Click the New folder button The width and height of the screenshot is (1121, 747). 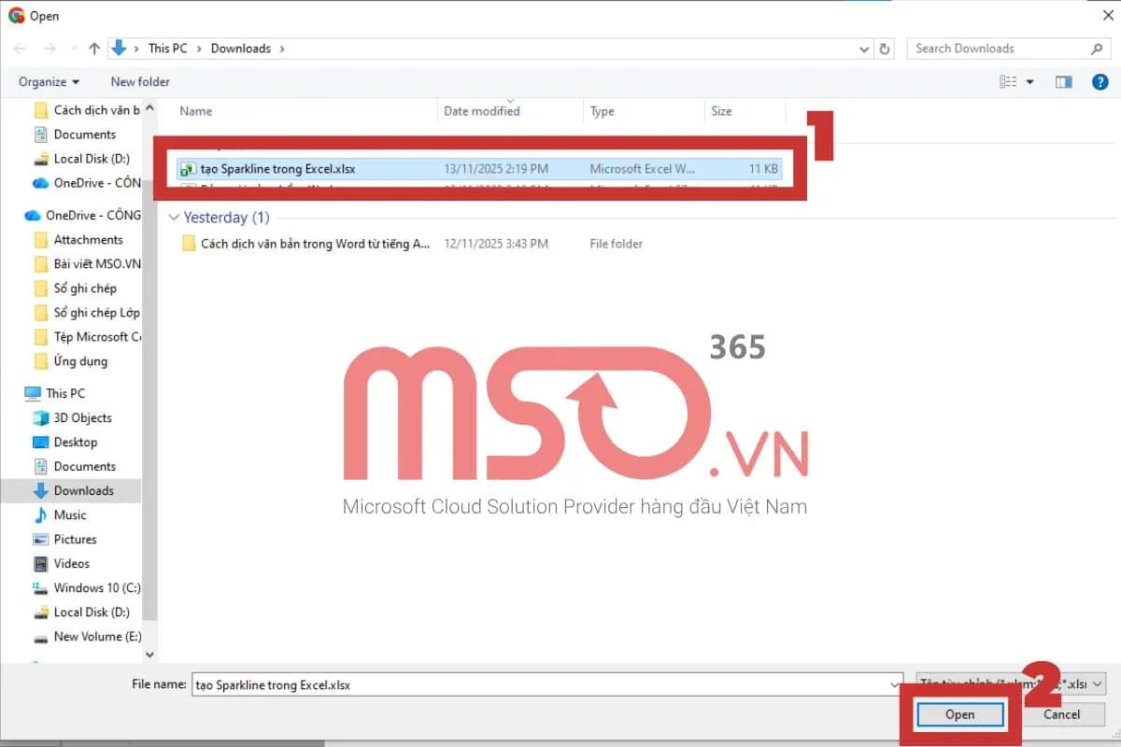point(140,82)
